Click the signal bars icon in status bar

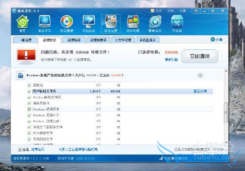click(x=161, y=158)
